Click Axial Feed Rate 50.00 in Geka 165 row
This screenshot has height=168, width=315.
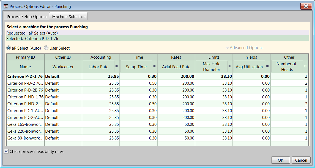(x=176, y=124)
